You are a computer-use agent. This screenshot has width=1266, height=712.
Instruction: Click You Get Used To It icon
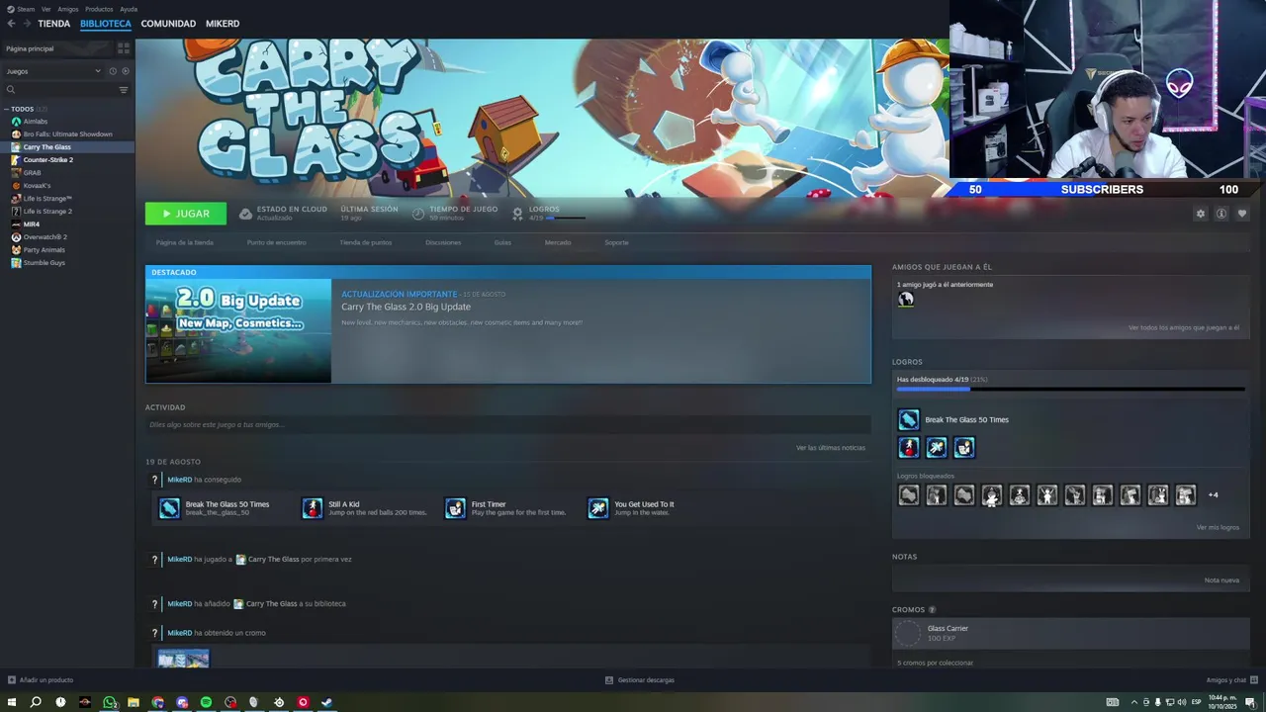pyautogui.click(x=598, y=508)
